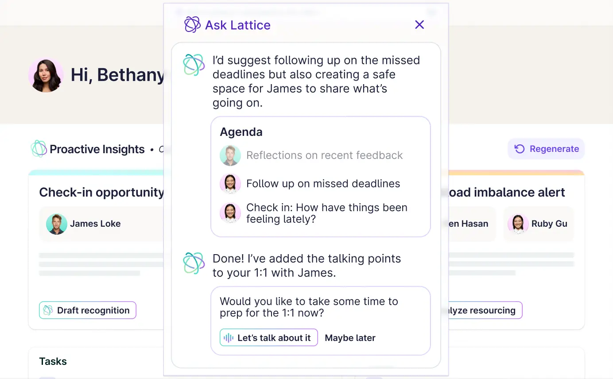Click the Lattice icon beside the Done message
The width and height of the screenshot is (613, 379).
[194, 263]
